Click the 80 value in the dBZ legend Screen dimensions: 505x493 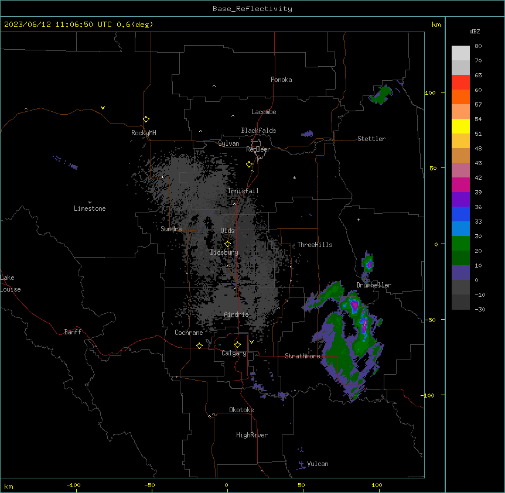tap(478, 46)
